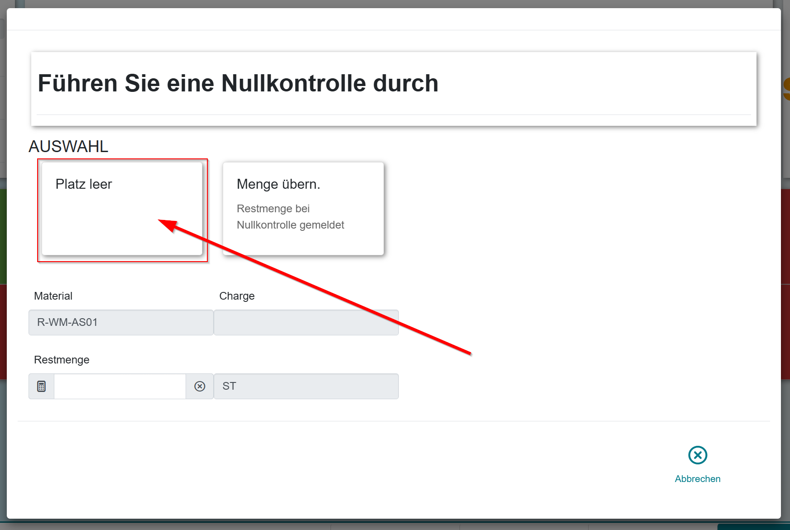Click the red background strip on right edge
The height and width of the screenshot is (530, 790).
785,235
